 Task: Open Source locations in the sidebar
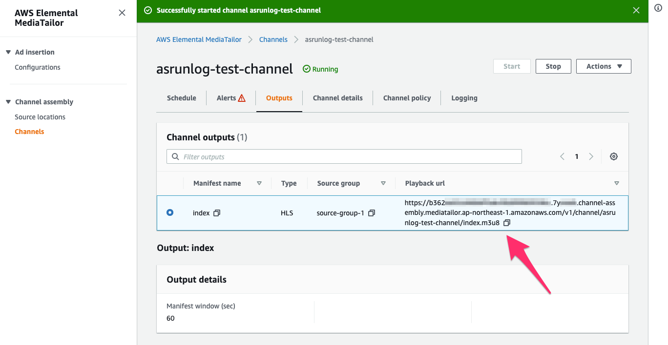point(40,117)
